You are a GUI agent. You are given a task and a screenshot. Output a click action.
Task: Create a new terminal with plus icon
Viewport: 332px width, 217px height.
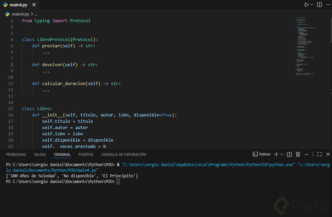coord(276,154)
